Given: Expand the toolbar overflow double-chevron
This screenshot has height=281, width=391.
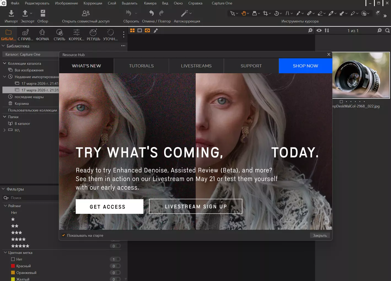Looking at the screenshot, I should coord(385,16).
